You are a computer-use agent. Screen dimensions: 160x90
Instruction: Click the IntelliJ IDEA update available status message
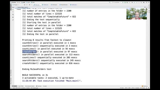tap(25, 88)
